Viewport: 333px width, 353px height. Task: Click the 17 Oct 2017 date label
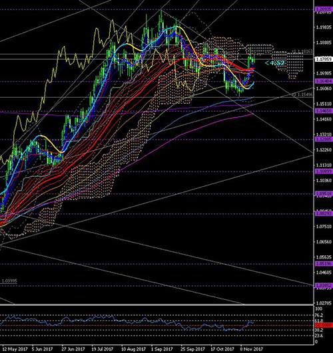222,349
